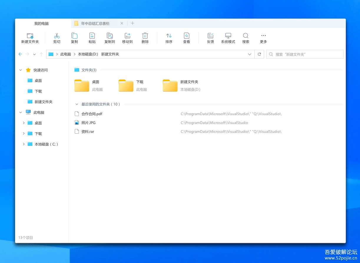Click the 复制 (copy) toolbar icon
This screenshot has height=263, width=360.
[x=74, y=36]
